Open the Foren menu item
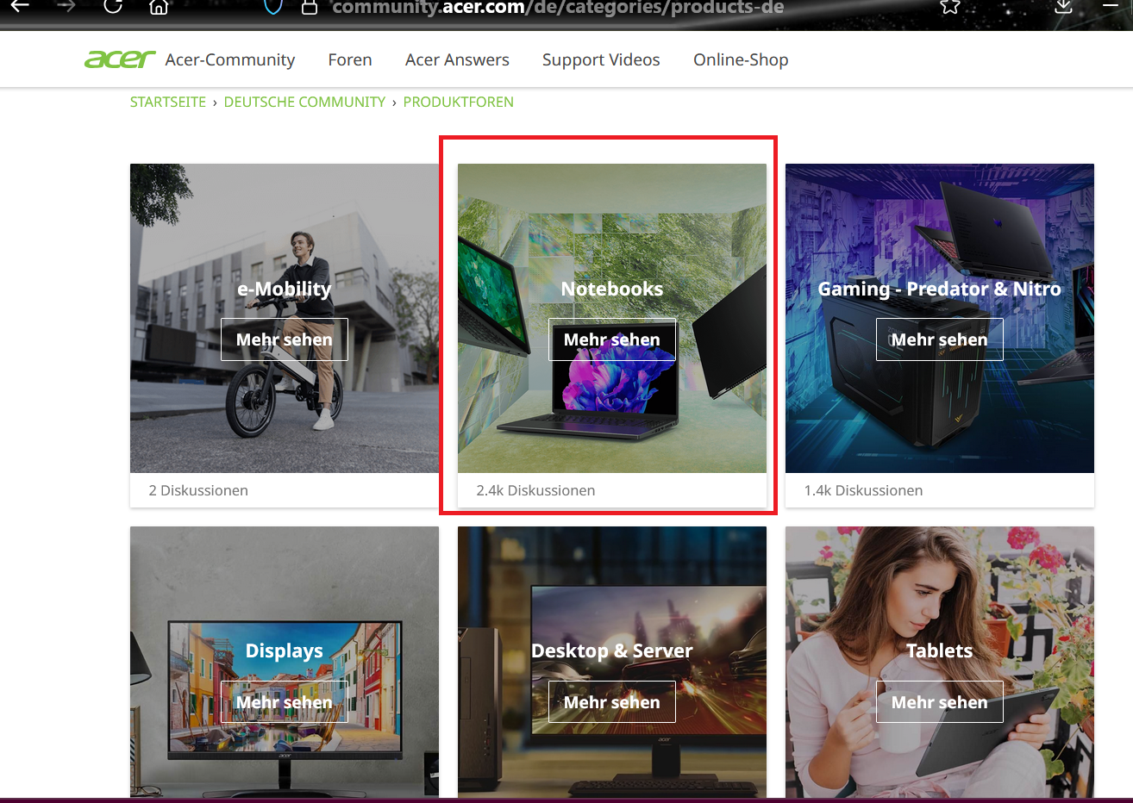 click(350, 59)
